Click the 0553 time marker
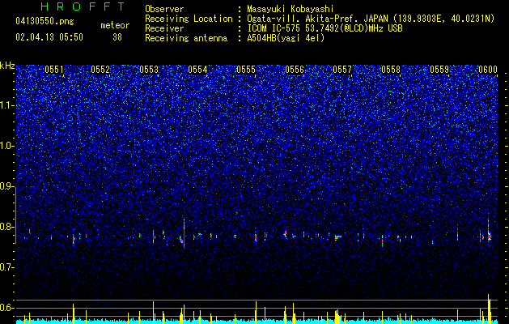The width and height of the screenshot is (509, 324). [x=149, y=70]
